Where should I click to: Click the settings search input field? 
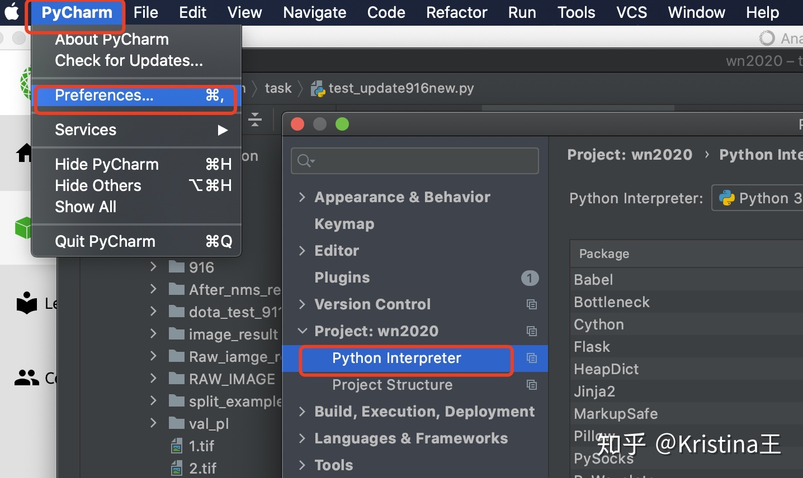pos(414,161)
